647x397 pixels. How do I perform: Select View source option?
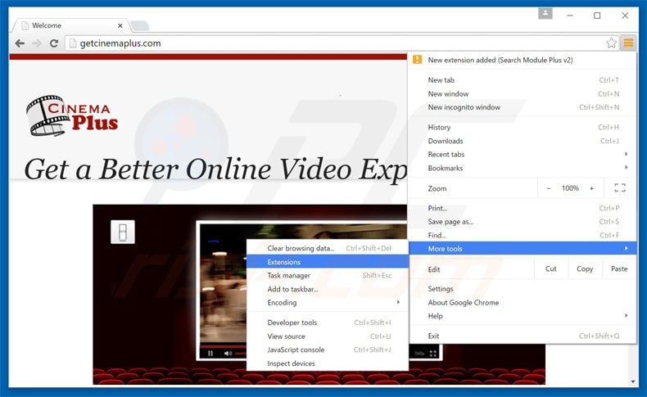[328, 336]
